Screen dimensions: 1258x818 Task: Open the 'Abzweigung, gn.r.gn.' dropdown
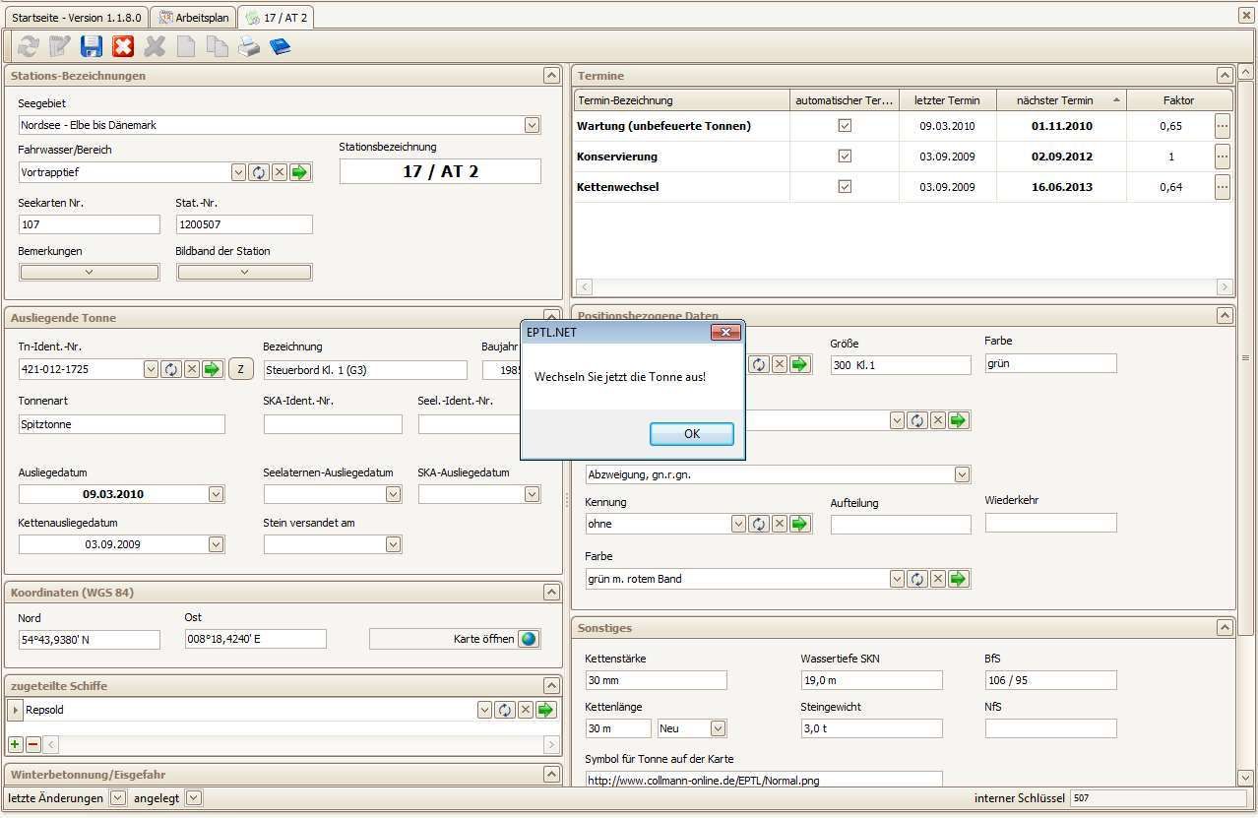tap(962, 474)
